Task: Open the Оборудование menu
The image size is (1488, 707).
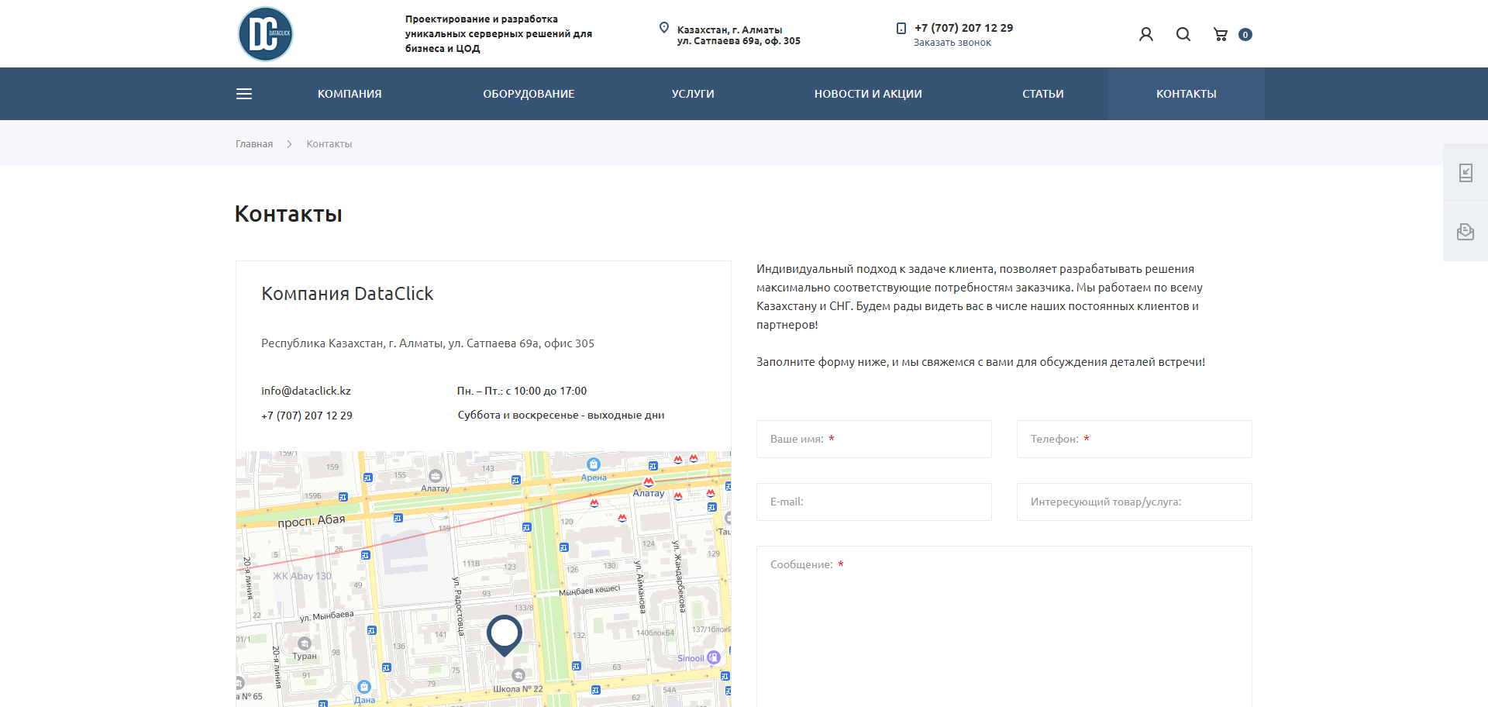Action: pos(529,94)
